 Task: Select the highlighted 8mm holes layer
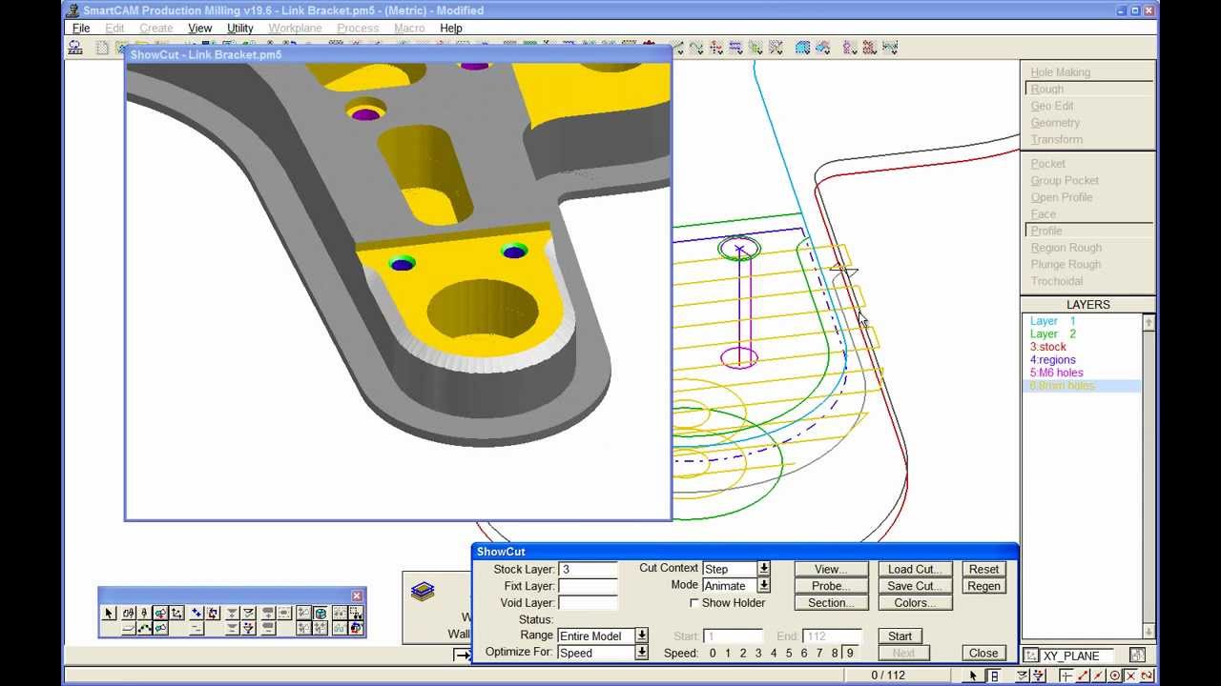1084,386
